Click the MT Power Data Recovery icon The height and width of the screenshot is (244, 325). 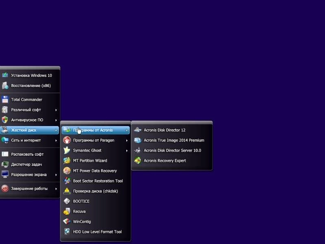click(67, 170)
